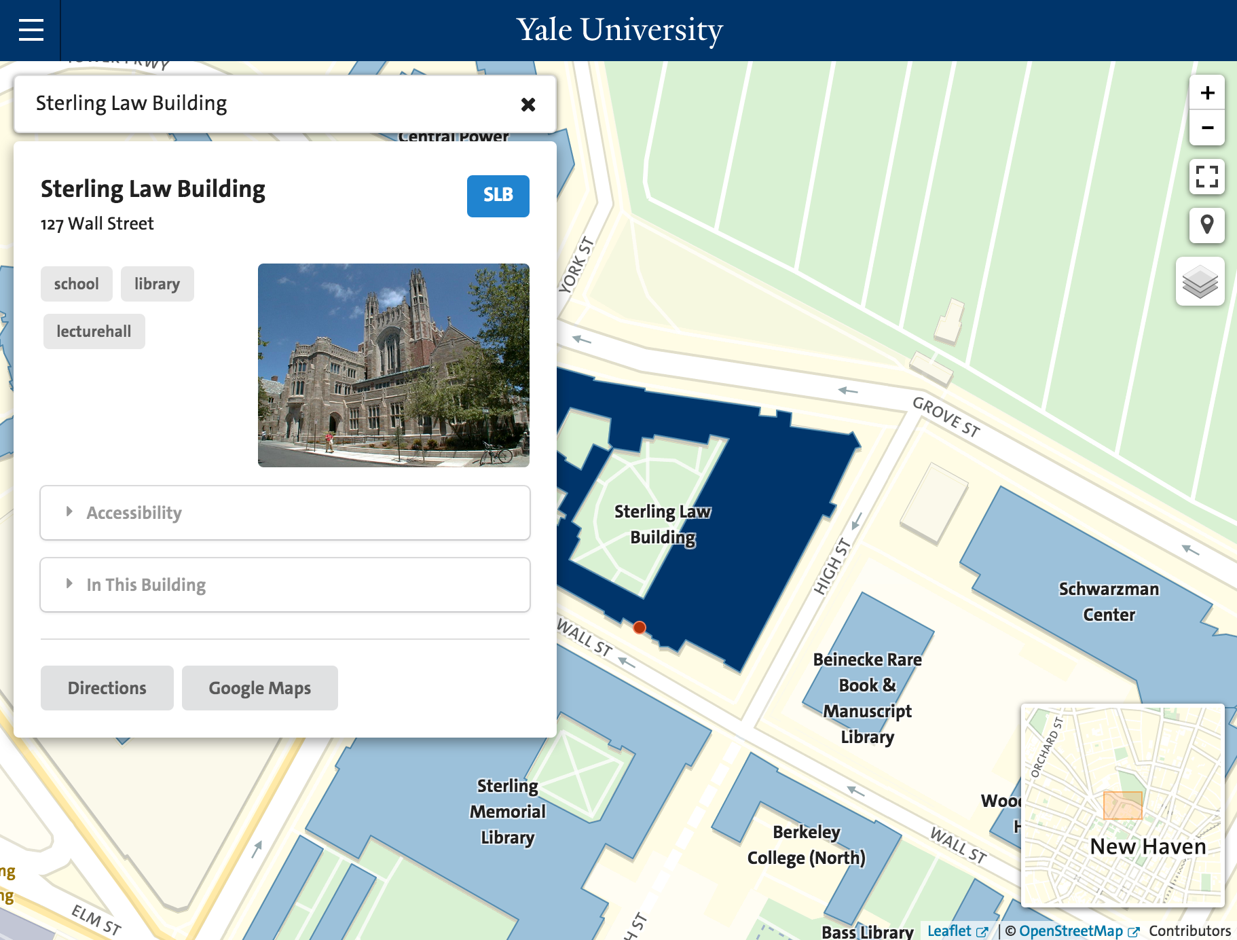Click the 127 Wall Street address
This screenshot has height=940, width=1237.
point(97,223)
